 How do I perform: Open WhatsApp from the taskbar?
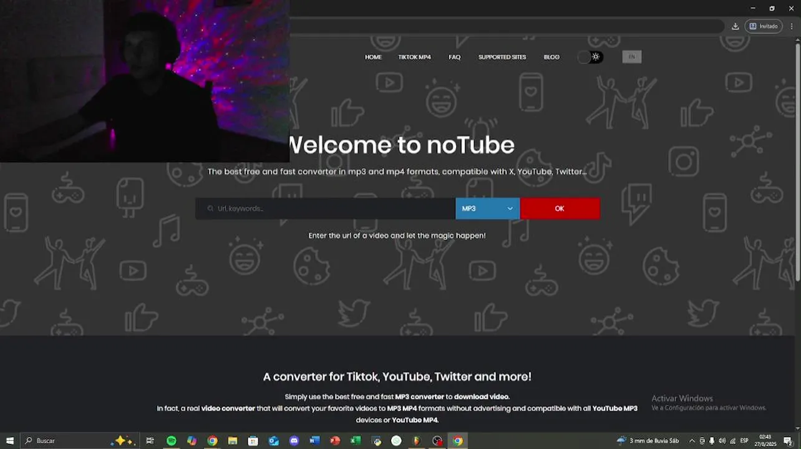coord(396,441)
